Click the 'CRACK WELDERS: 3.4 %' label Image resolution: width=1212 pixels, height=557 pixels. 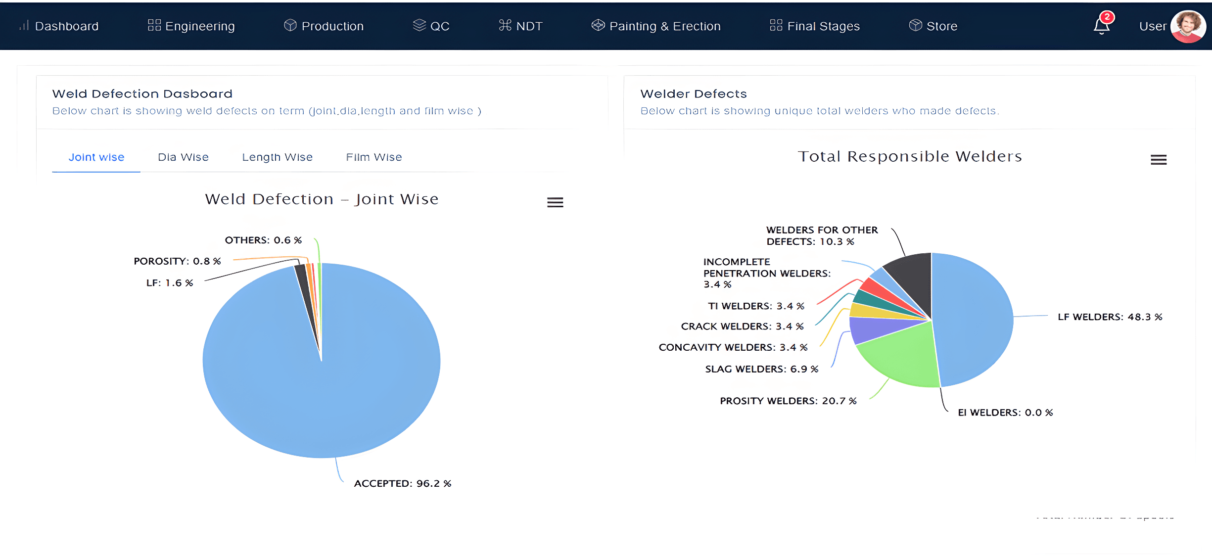(742, 326)
